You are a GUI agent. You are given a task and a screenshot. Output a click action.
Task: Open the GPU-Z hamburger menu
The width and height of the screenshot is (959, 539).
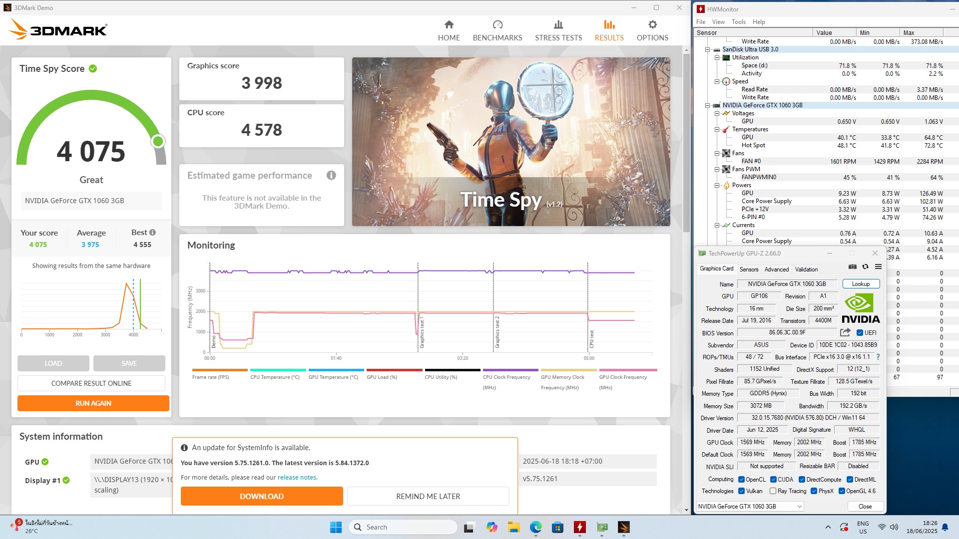coord(878,267)
